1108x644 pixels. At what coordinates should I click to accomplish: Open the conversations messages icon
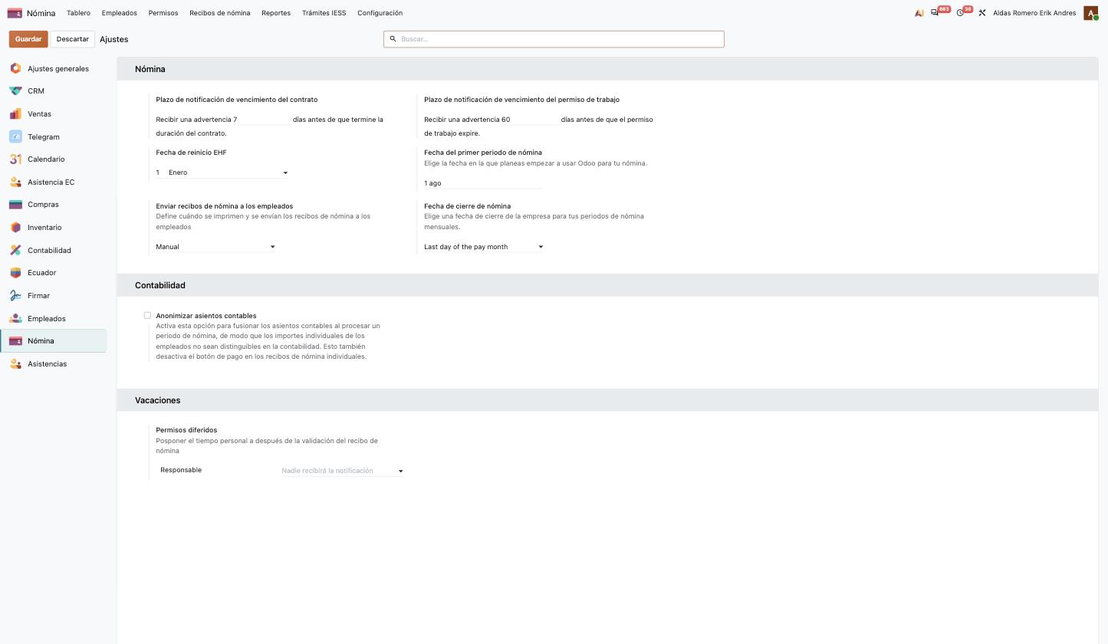[935, 13]
